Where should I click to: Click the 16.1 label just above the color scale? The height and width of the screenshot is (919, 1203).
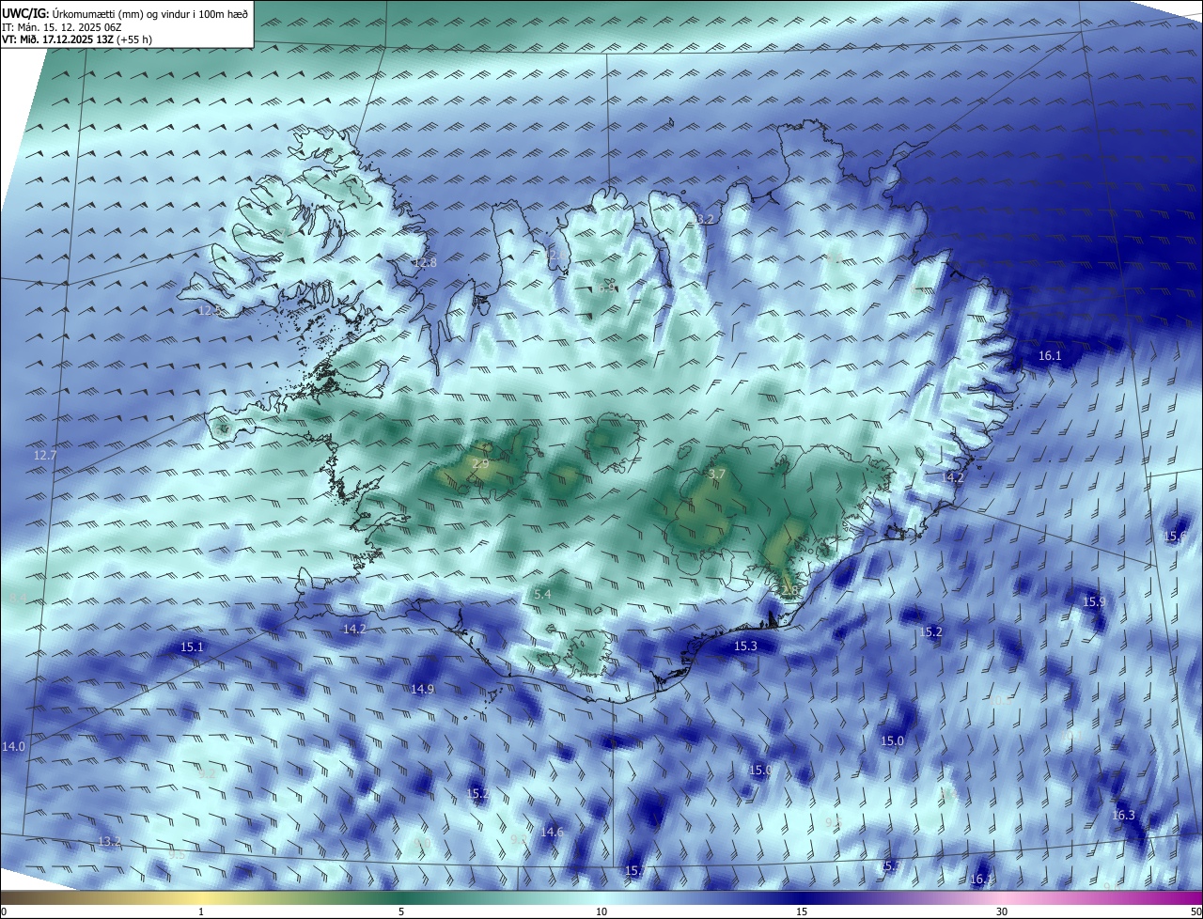point(980,879)
